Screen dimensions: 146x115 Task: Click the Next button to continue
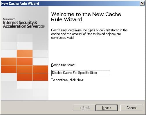[107, 108]
